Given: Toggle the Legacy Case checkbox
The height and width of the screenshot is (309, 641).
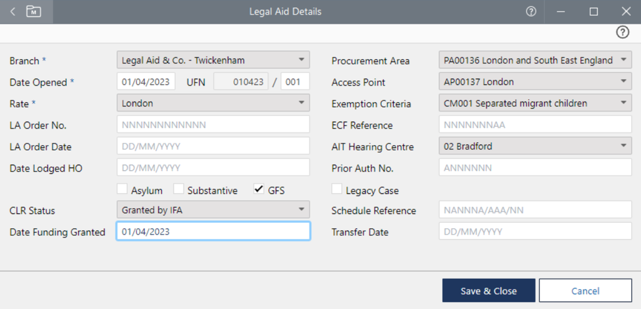Looking at the screenshot, I should click(337, 190).
